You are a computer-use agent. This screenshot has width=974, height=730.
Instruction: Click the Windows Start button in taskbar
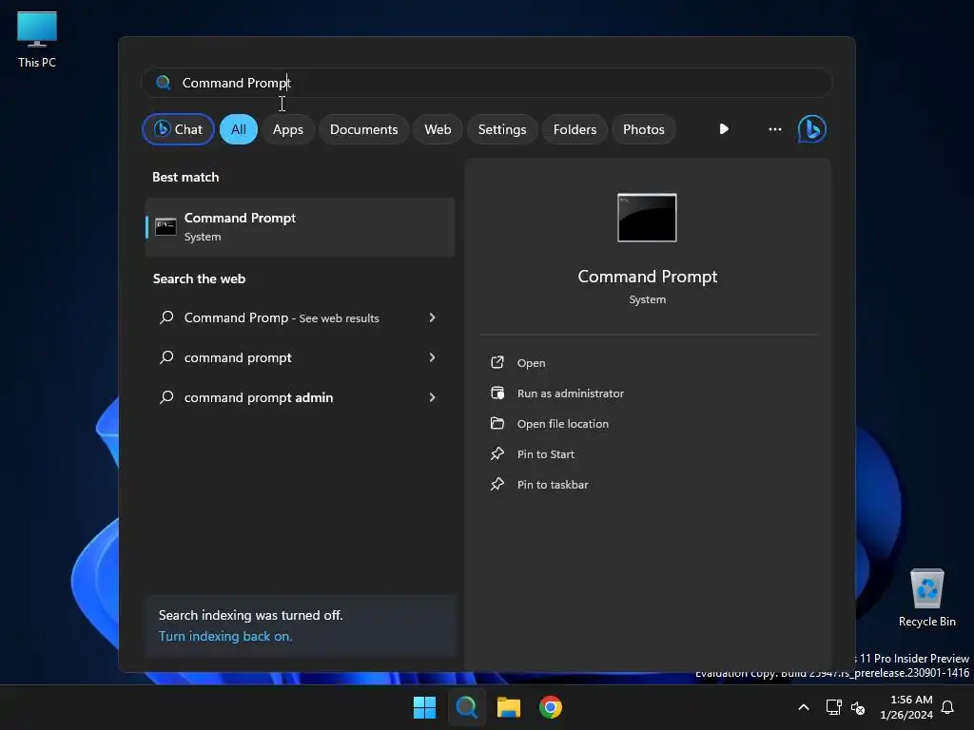point(424,707)
